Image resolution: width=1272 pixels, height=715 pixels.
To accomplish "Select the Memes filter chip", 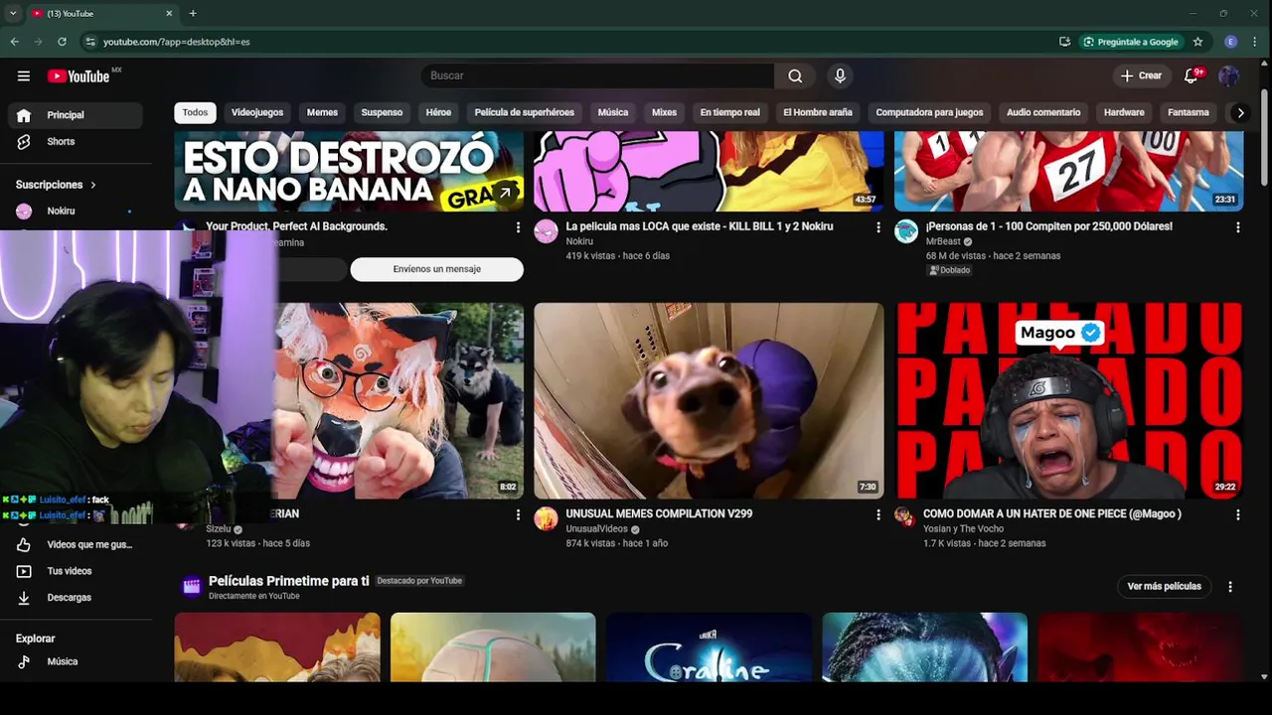I will point(322,112).
